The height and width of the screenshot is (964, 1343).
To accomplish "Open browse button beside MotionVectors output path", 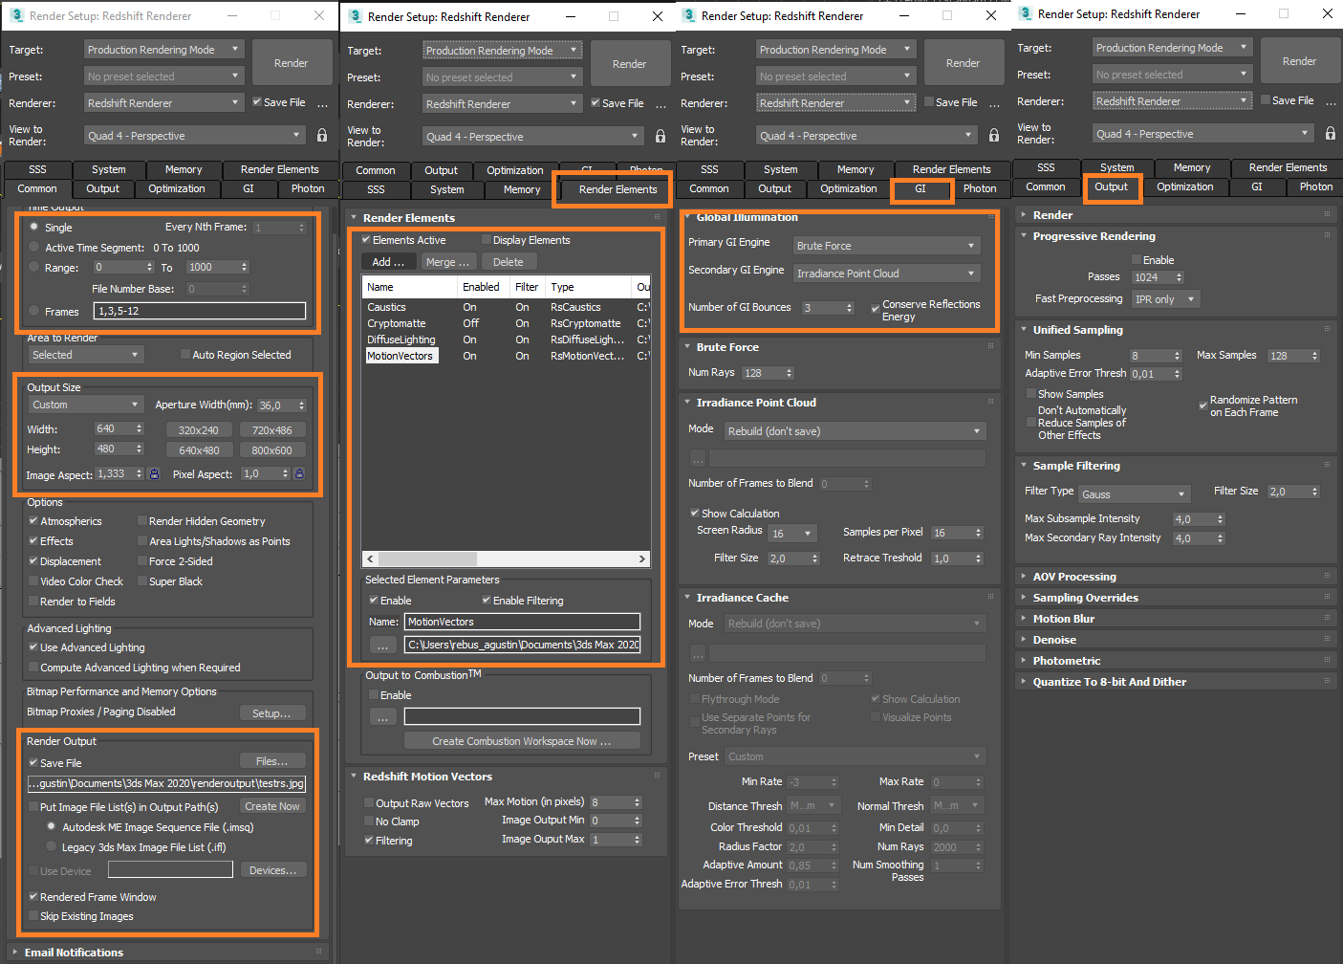I will click(382, 645).
